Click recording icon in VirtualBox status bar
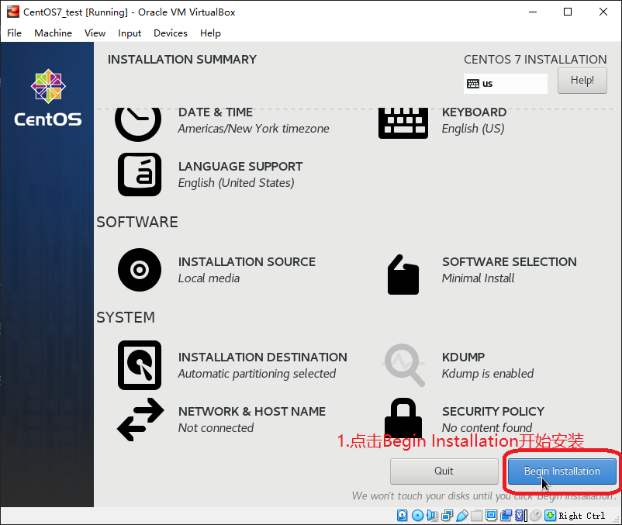The height and width of the screenshot is (525, 622). 506,516
